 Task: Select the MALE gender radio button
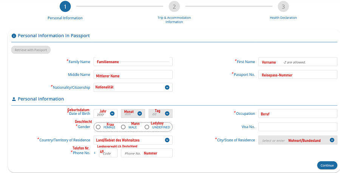pos(123,127)
